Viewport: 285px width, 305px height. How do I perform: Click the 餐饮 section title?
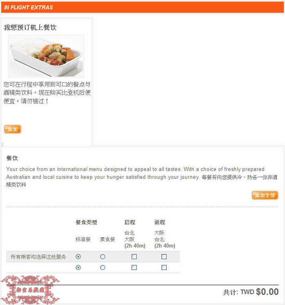tap(12, 158)
